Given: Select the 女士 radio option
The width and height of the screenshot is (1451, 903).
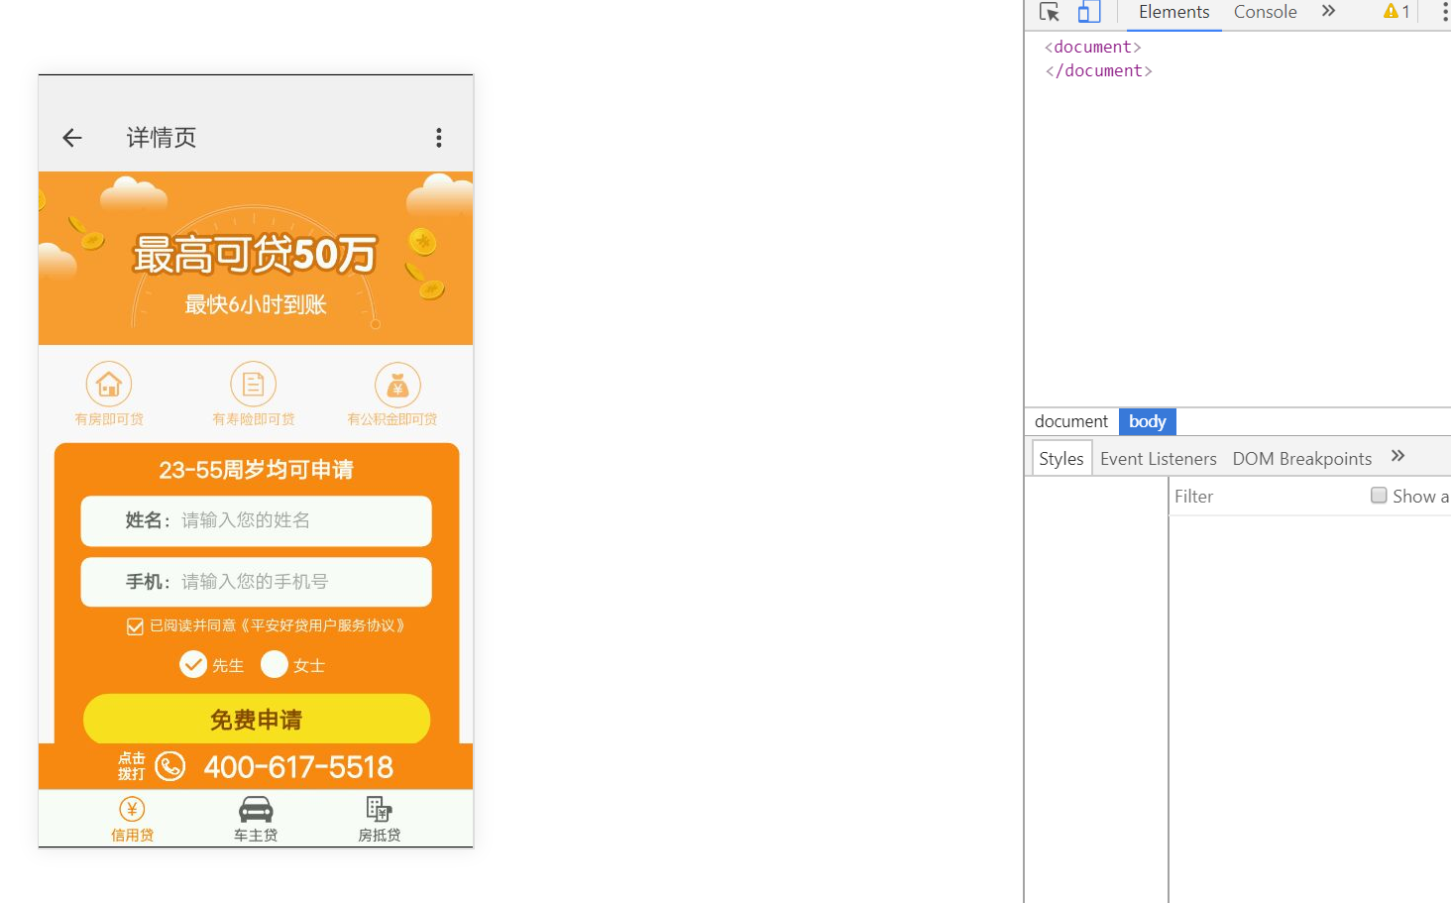Looking at the screenshot, I should pos(274,664).
